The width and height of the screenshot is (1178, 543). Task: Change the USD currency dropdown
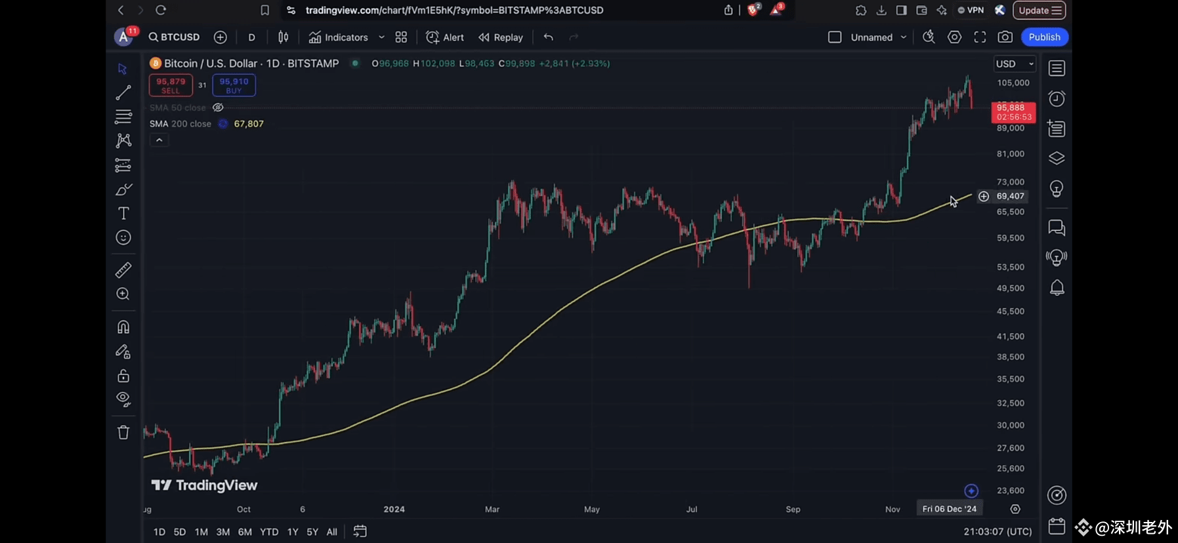pyautogui.click(x=1015, y=64)
